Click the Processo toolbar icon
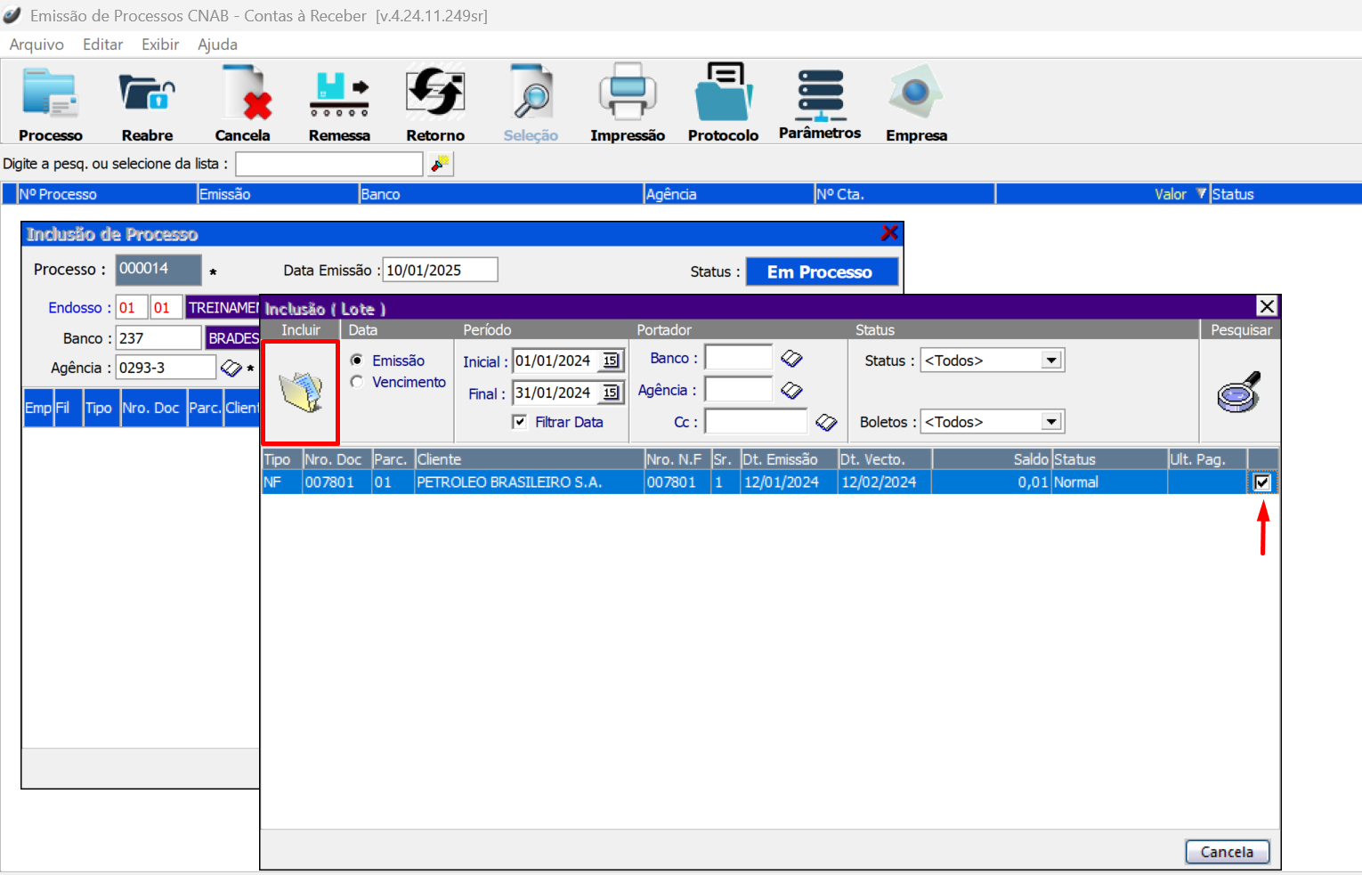Viewport: 1362px width, 875px height. coord(50,96)
